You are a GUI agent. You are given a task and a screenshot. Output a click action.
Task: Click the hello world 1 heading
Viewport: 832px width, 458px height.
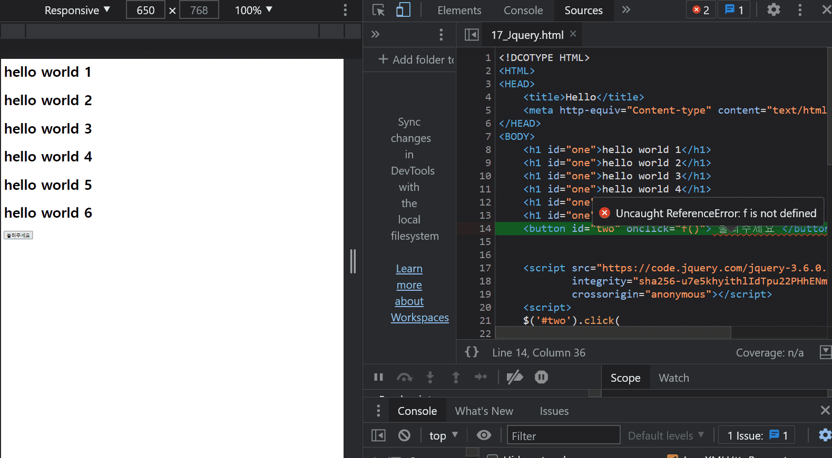coord(47,72)
